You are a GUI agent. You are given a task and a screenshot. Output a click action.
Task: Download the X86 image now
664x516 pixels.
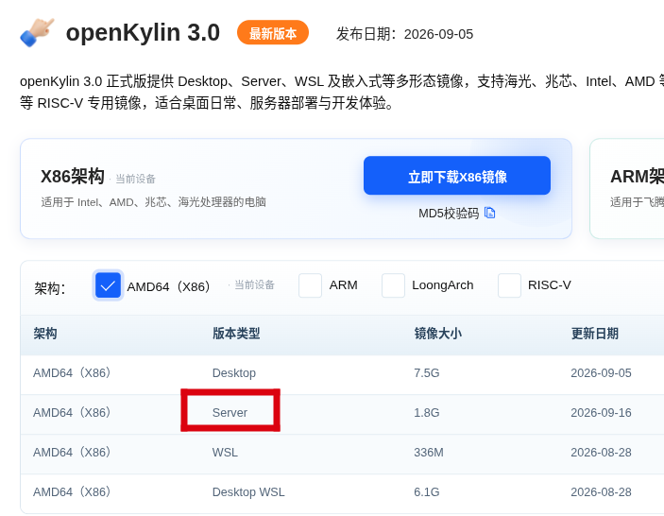pyautogui.click(x=457, y=176)
